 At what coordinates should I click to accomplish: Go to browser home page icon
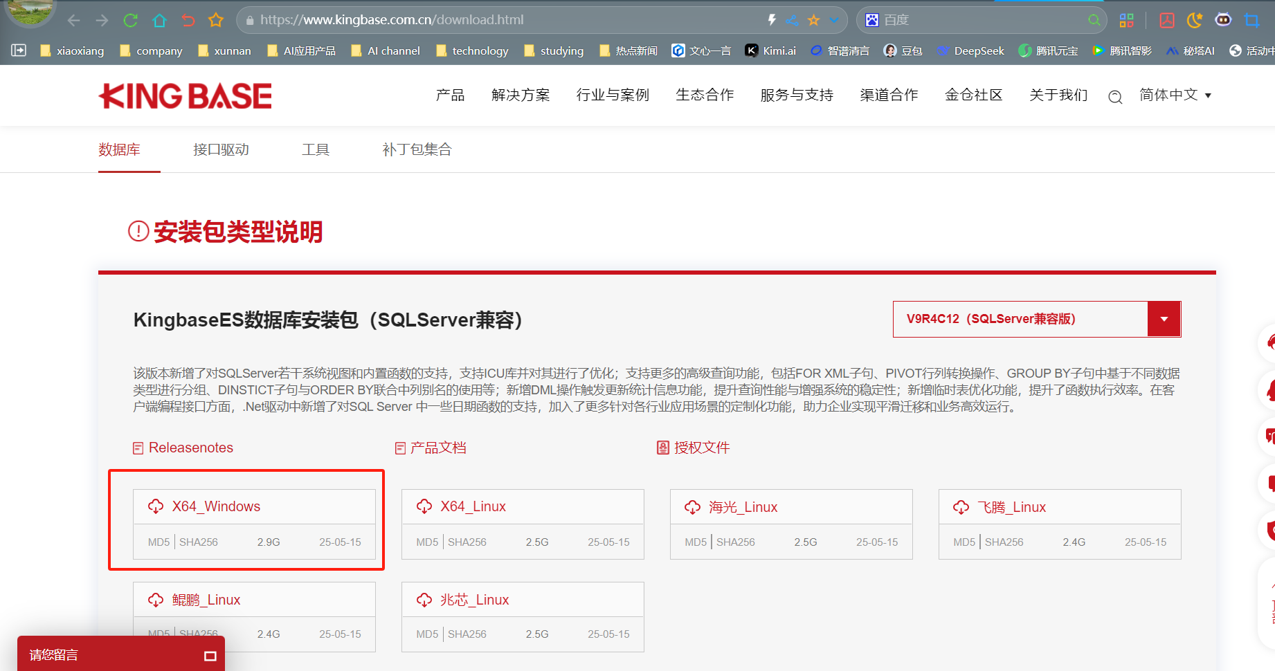click(159, 20)
